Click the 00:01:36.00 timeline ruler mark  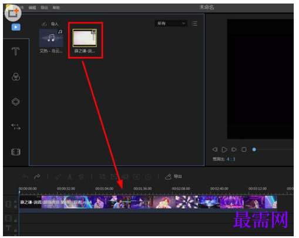click(x=143, y=189)
